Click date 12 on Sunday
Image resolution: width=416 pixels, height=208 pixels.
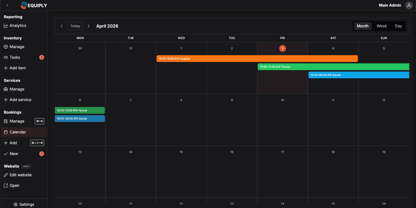pos(384,100)
